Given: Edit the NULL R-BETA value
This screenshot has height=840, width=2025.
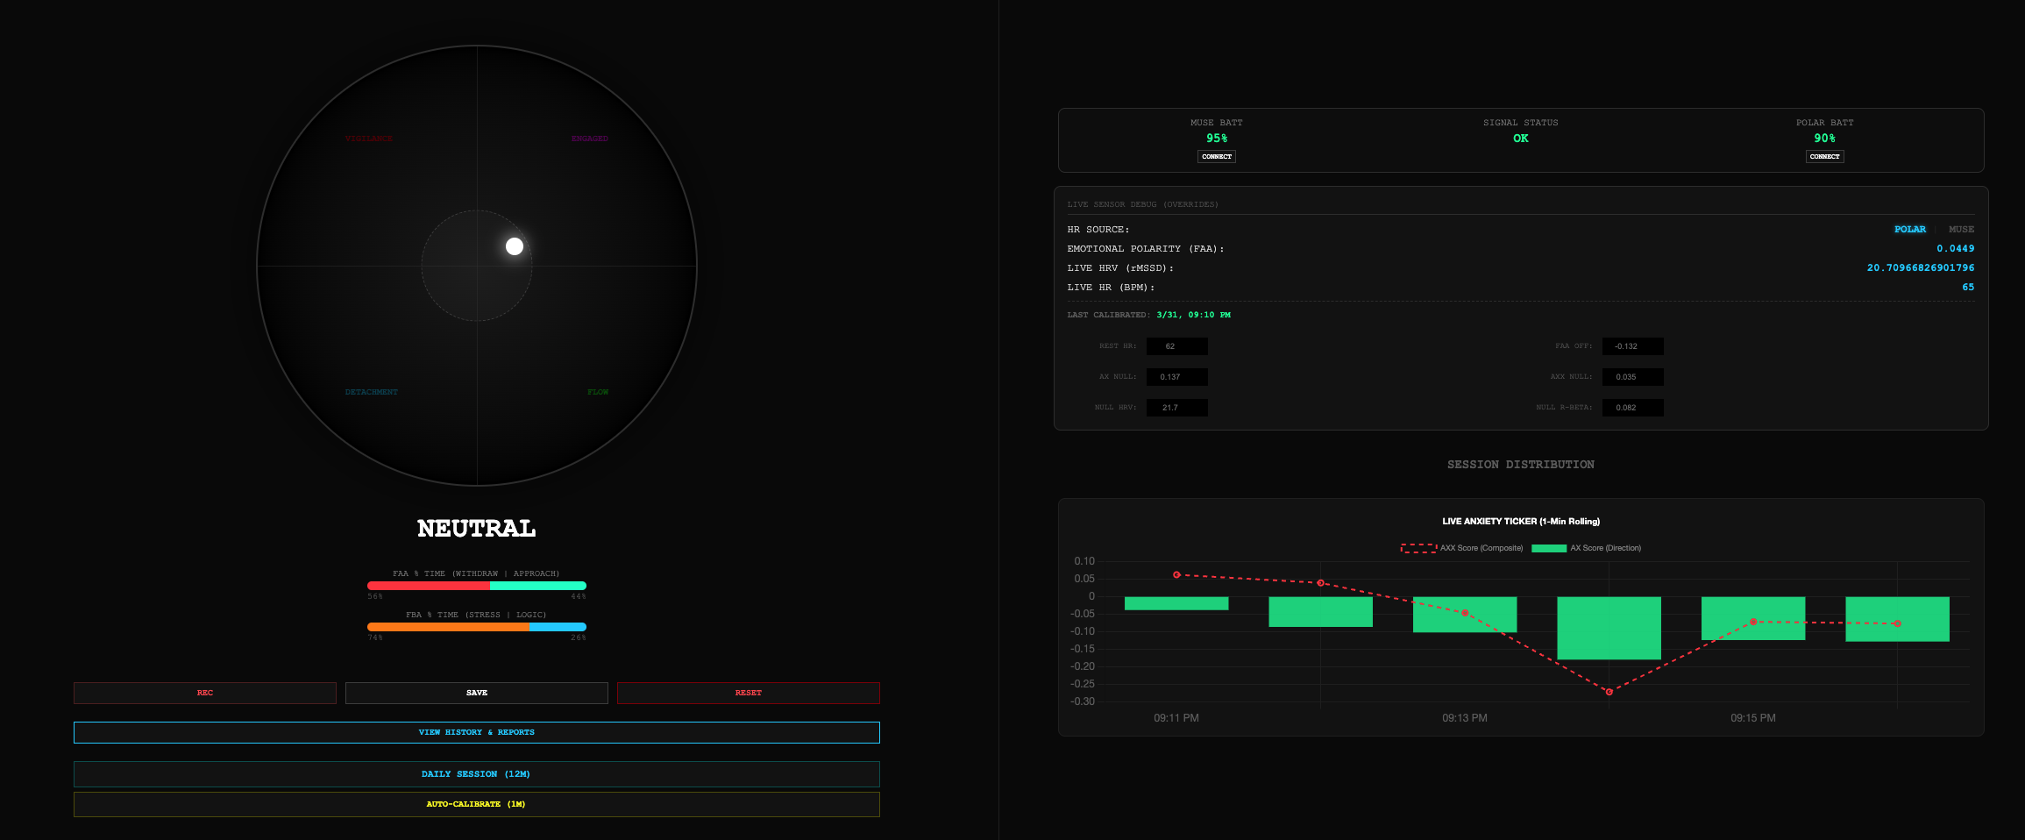Looking at the screenshot, I should (x=1631, y=408).
